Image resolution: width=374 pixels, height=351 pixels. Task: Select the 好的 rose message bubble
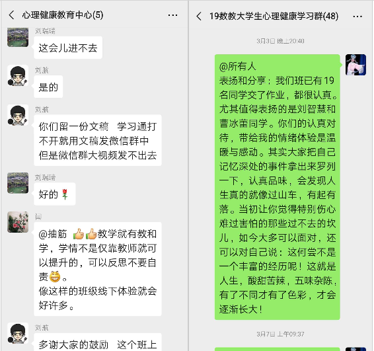(55, 194)
